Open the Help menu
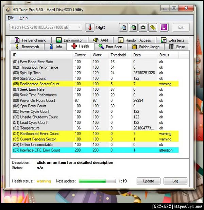The height and width of the screenshot is (210, 204). point(23,18)
